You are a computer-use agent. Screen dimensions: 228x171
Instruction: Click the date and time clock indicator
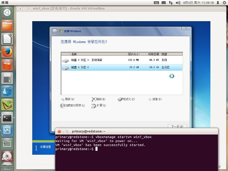tap(198, 3)
